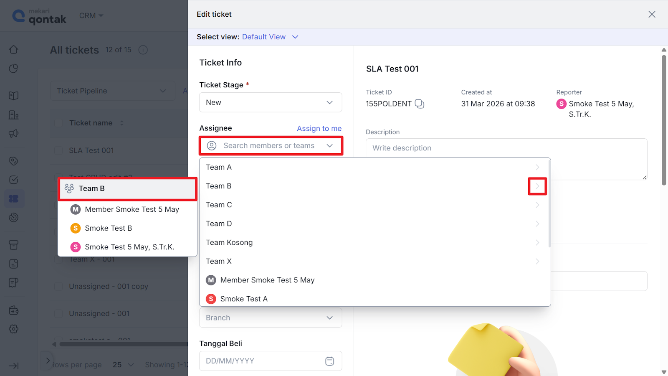
Task: Select Smoke Test B from Team B submenu
Action: coord(109,228)
